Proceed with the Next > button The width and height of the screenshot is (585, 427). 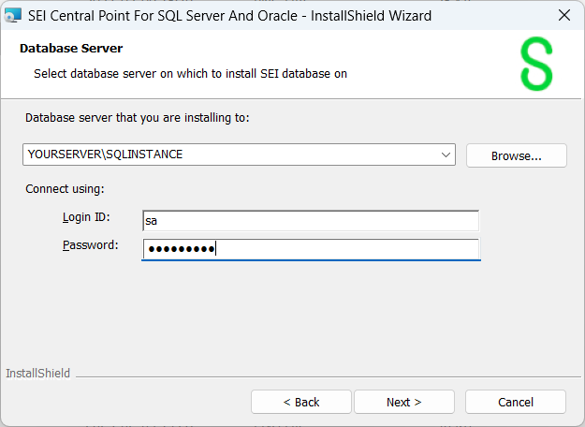[x=403, y=402]
